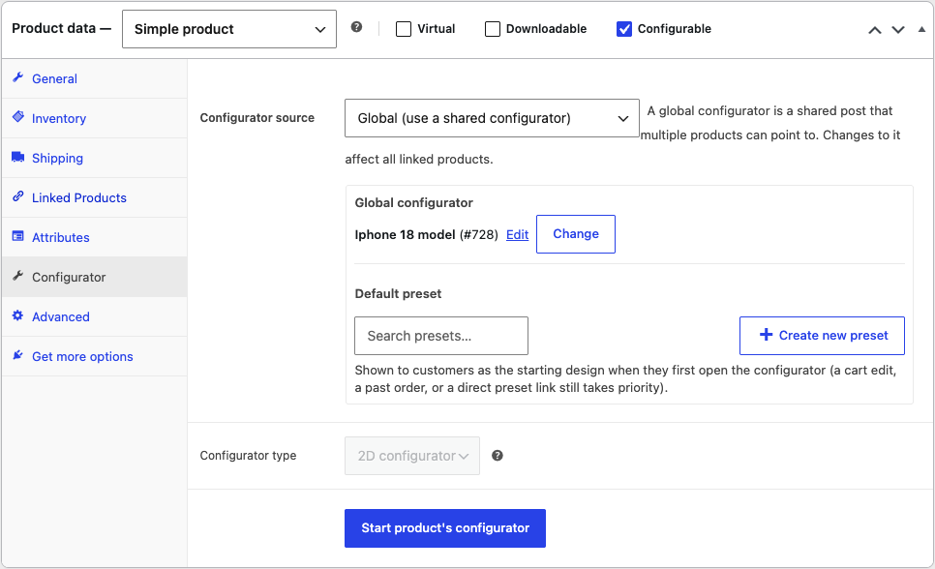Screen dimensions: 935x569
Task: Click Edit link for Iphone 18 model
Action: (x=518, y=234)
